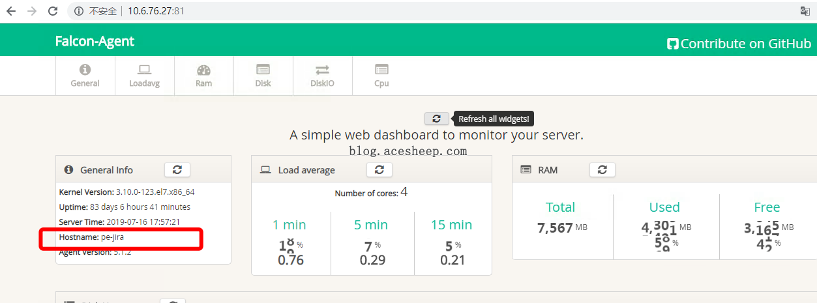
Task: Open Contribute on GitHub link
Action: coord(739,44)
